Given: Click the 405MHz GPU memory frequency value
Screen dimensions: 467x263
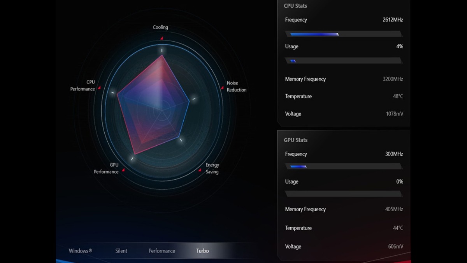Looking at the screenshot, I should 394,209.
